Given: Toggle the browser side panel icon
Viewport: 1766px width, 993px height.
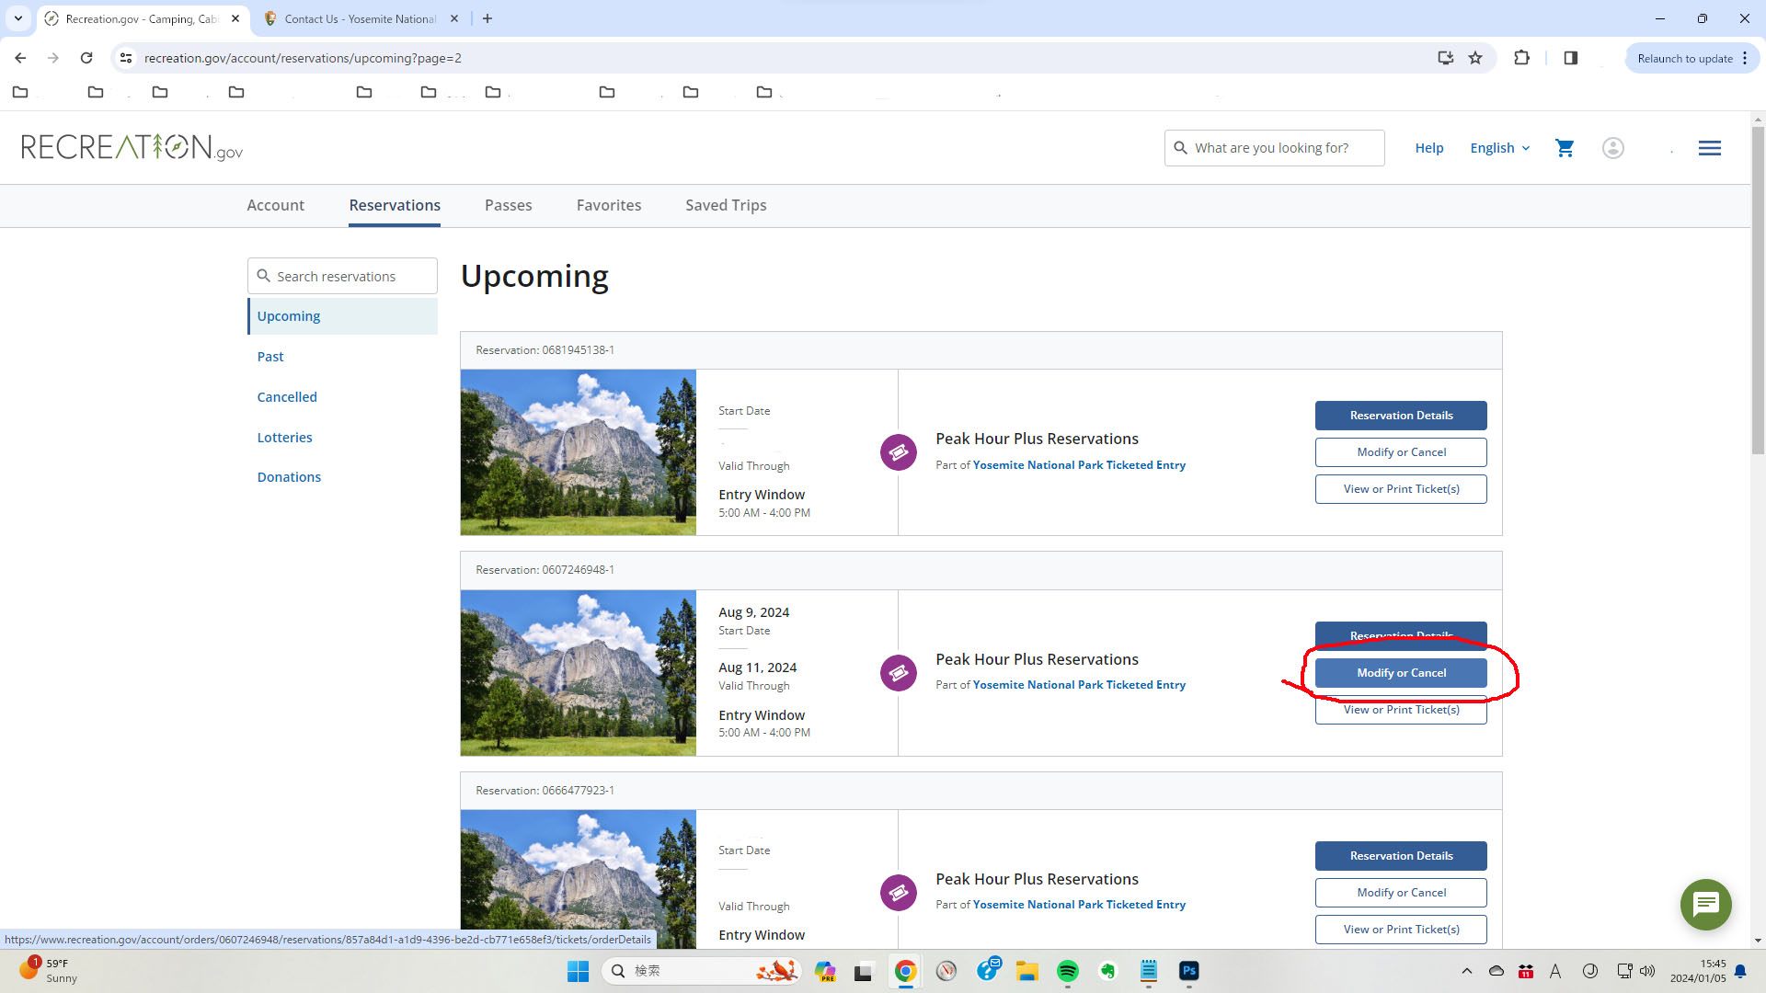Looking at the screenshot, I should [1570, 58].
